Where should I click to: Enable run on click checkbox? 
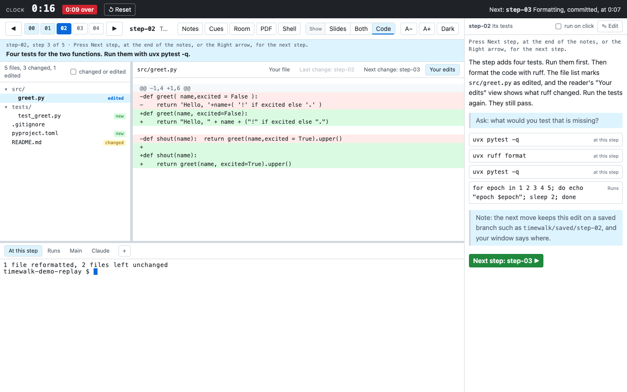point(558,26)
